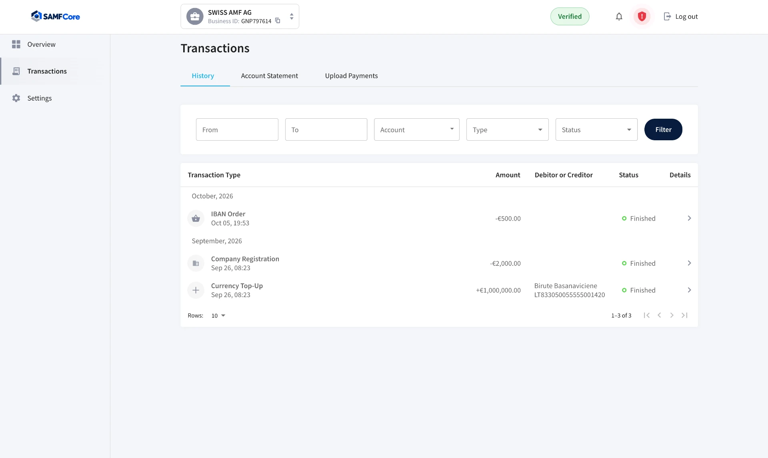Screen dimensions: 768x458
Task: Open details of the IBAN Order transaction
Action: [689, 218]
